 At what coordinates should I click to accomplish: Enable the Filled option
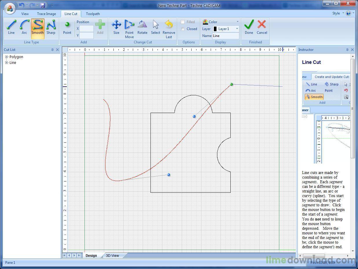click(x=183, y=22)
